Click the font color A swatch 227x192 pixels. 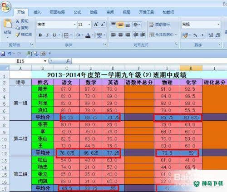88,35
